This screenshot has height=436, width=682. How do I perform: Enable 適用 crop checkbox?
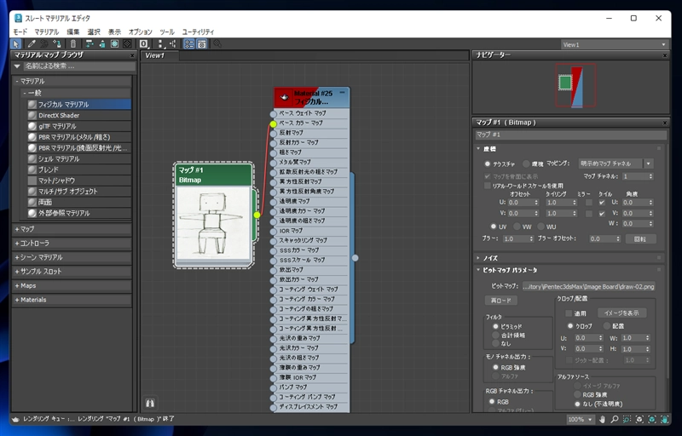569,313
